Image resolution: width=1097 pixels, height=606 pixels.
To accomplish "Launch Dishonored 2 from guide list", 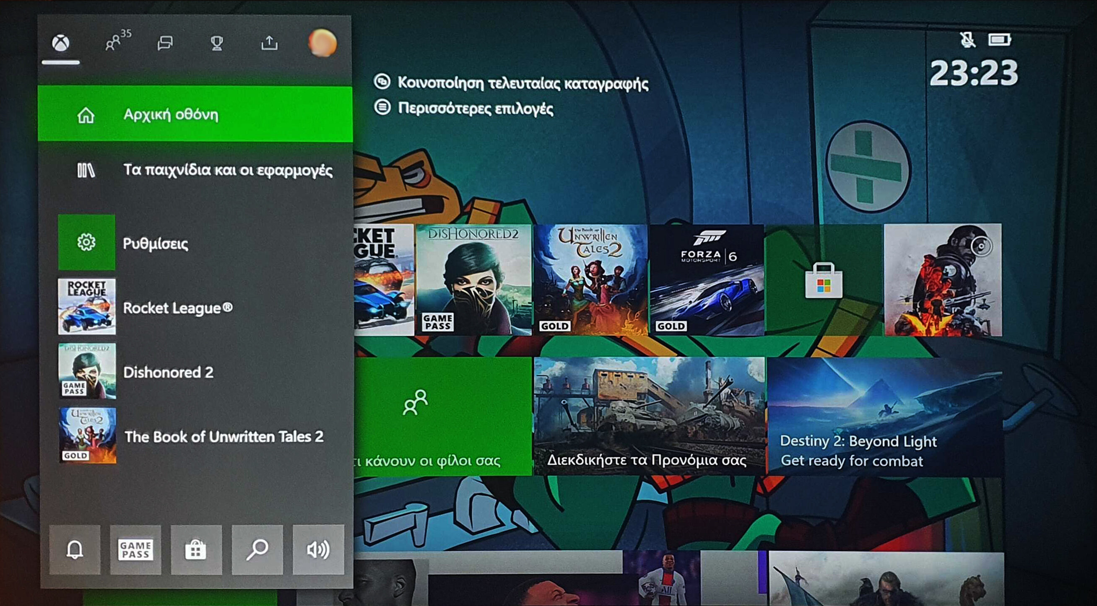I will pyautogui.click(x=195, y=371).
